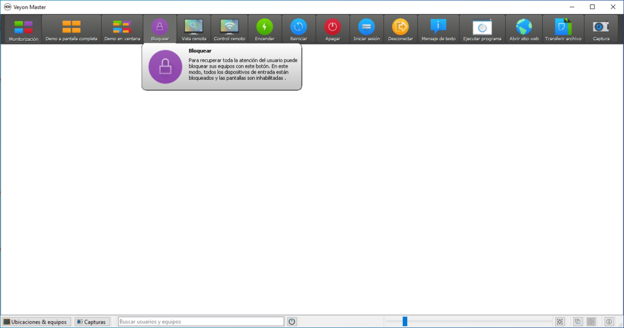Click the computer size zoom slider handle
This screenshot has width=624, height=328.
[405, 321]
